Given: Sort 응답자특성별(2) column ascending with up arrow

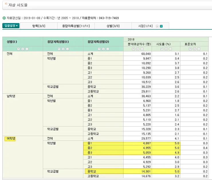Looking at the screenshot, I should [99, 49].
